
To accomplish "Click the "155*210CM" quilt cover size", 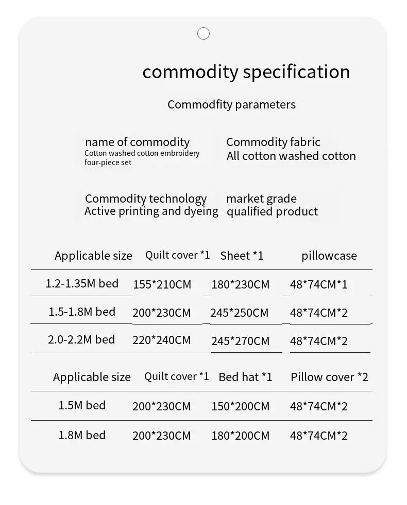I will click(x=162, y=284).
